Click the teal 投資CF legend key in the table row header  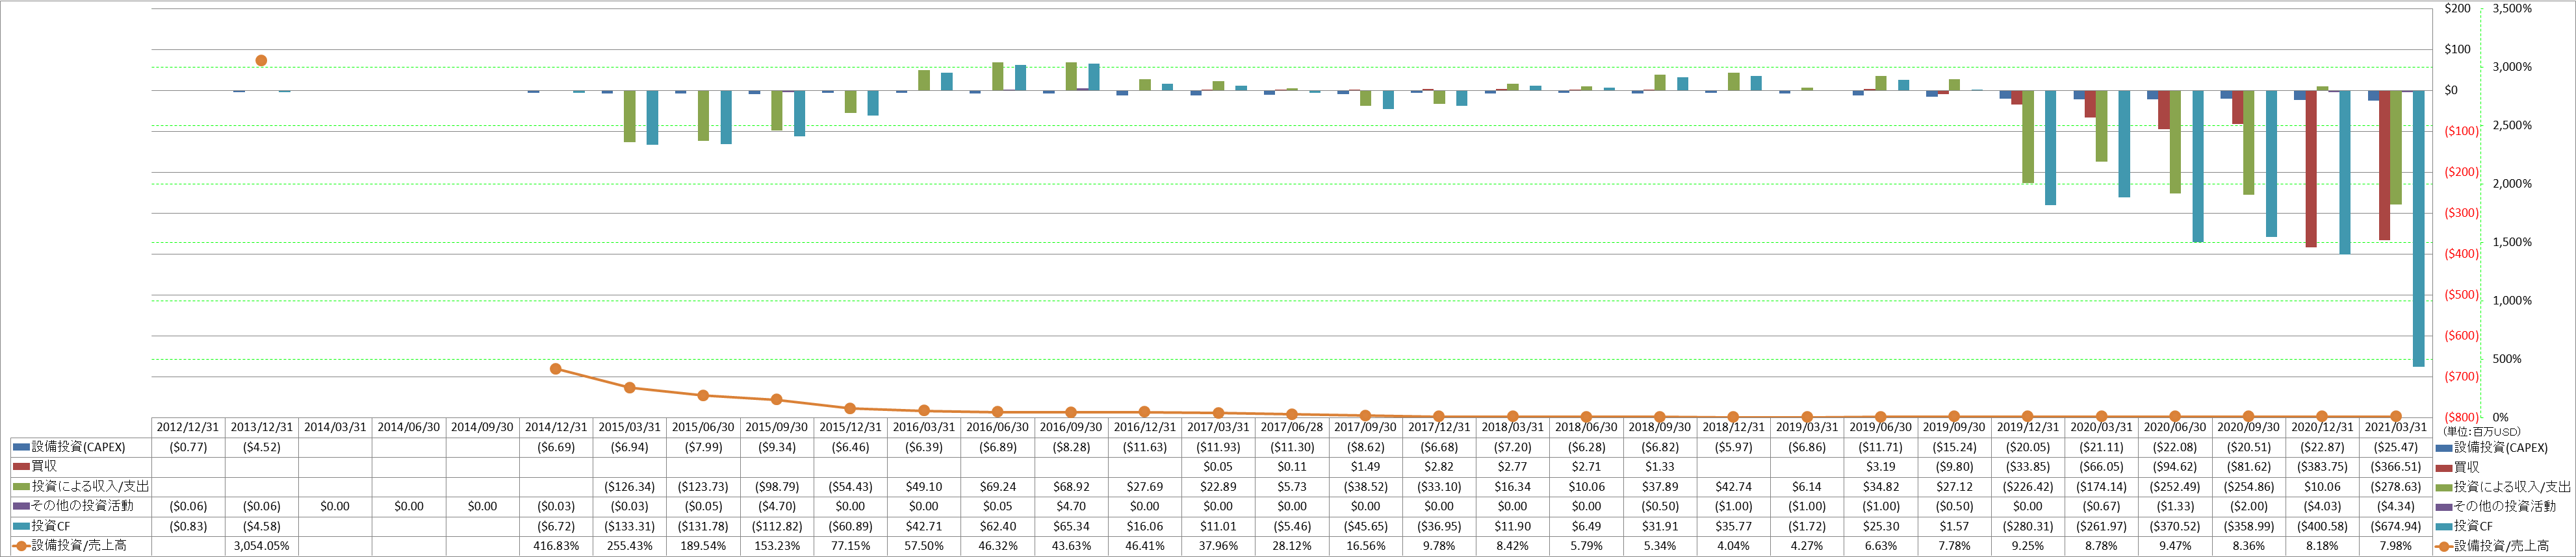click(x=21, y=525)
